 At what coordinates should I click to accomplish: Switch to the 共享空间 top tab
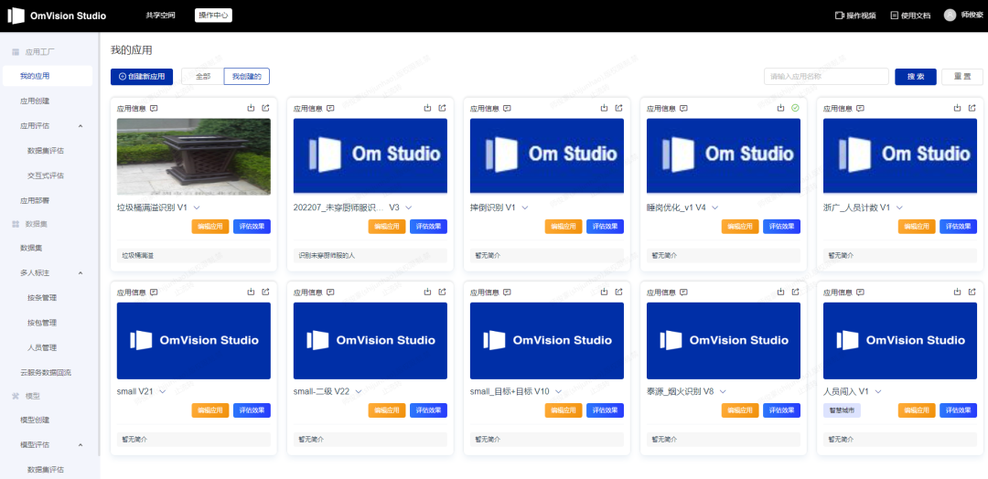tap(159, 16)
